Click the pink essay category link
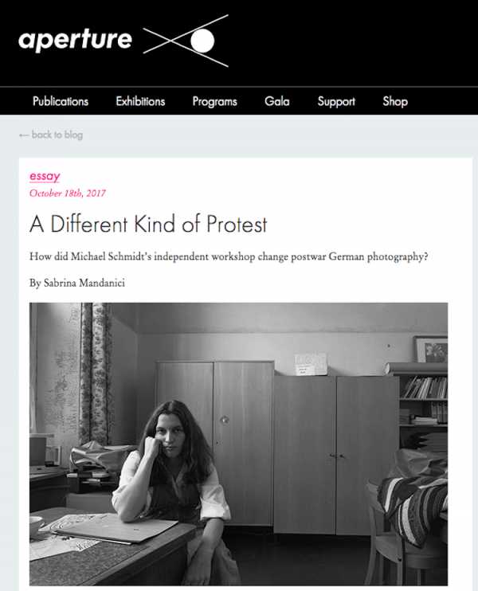Image resolution: width=478 pixels, height=591 pixels. pos(45,176)
